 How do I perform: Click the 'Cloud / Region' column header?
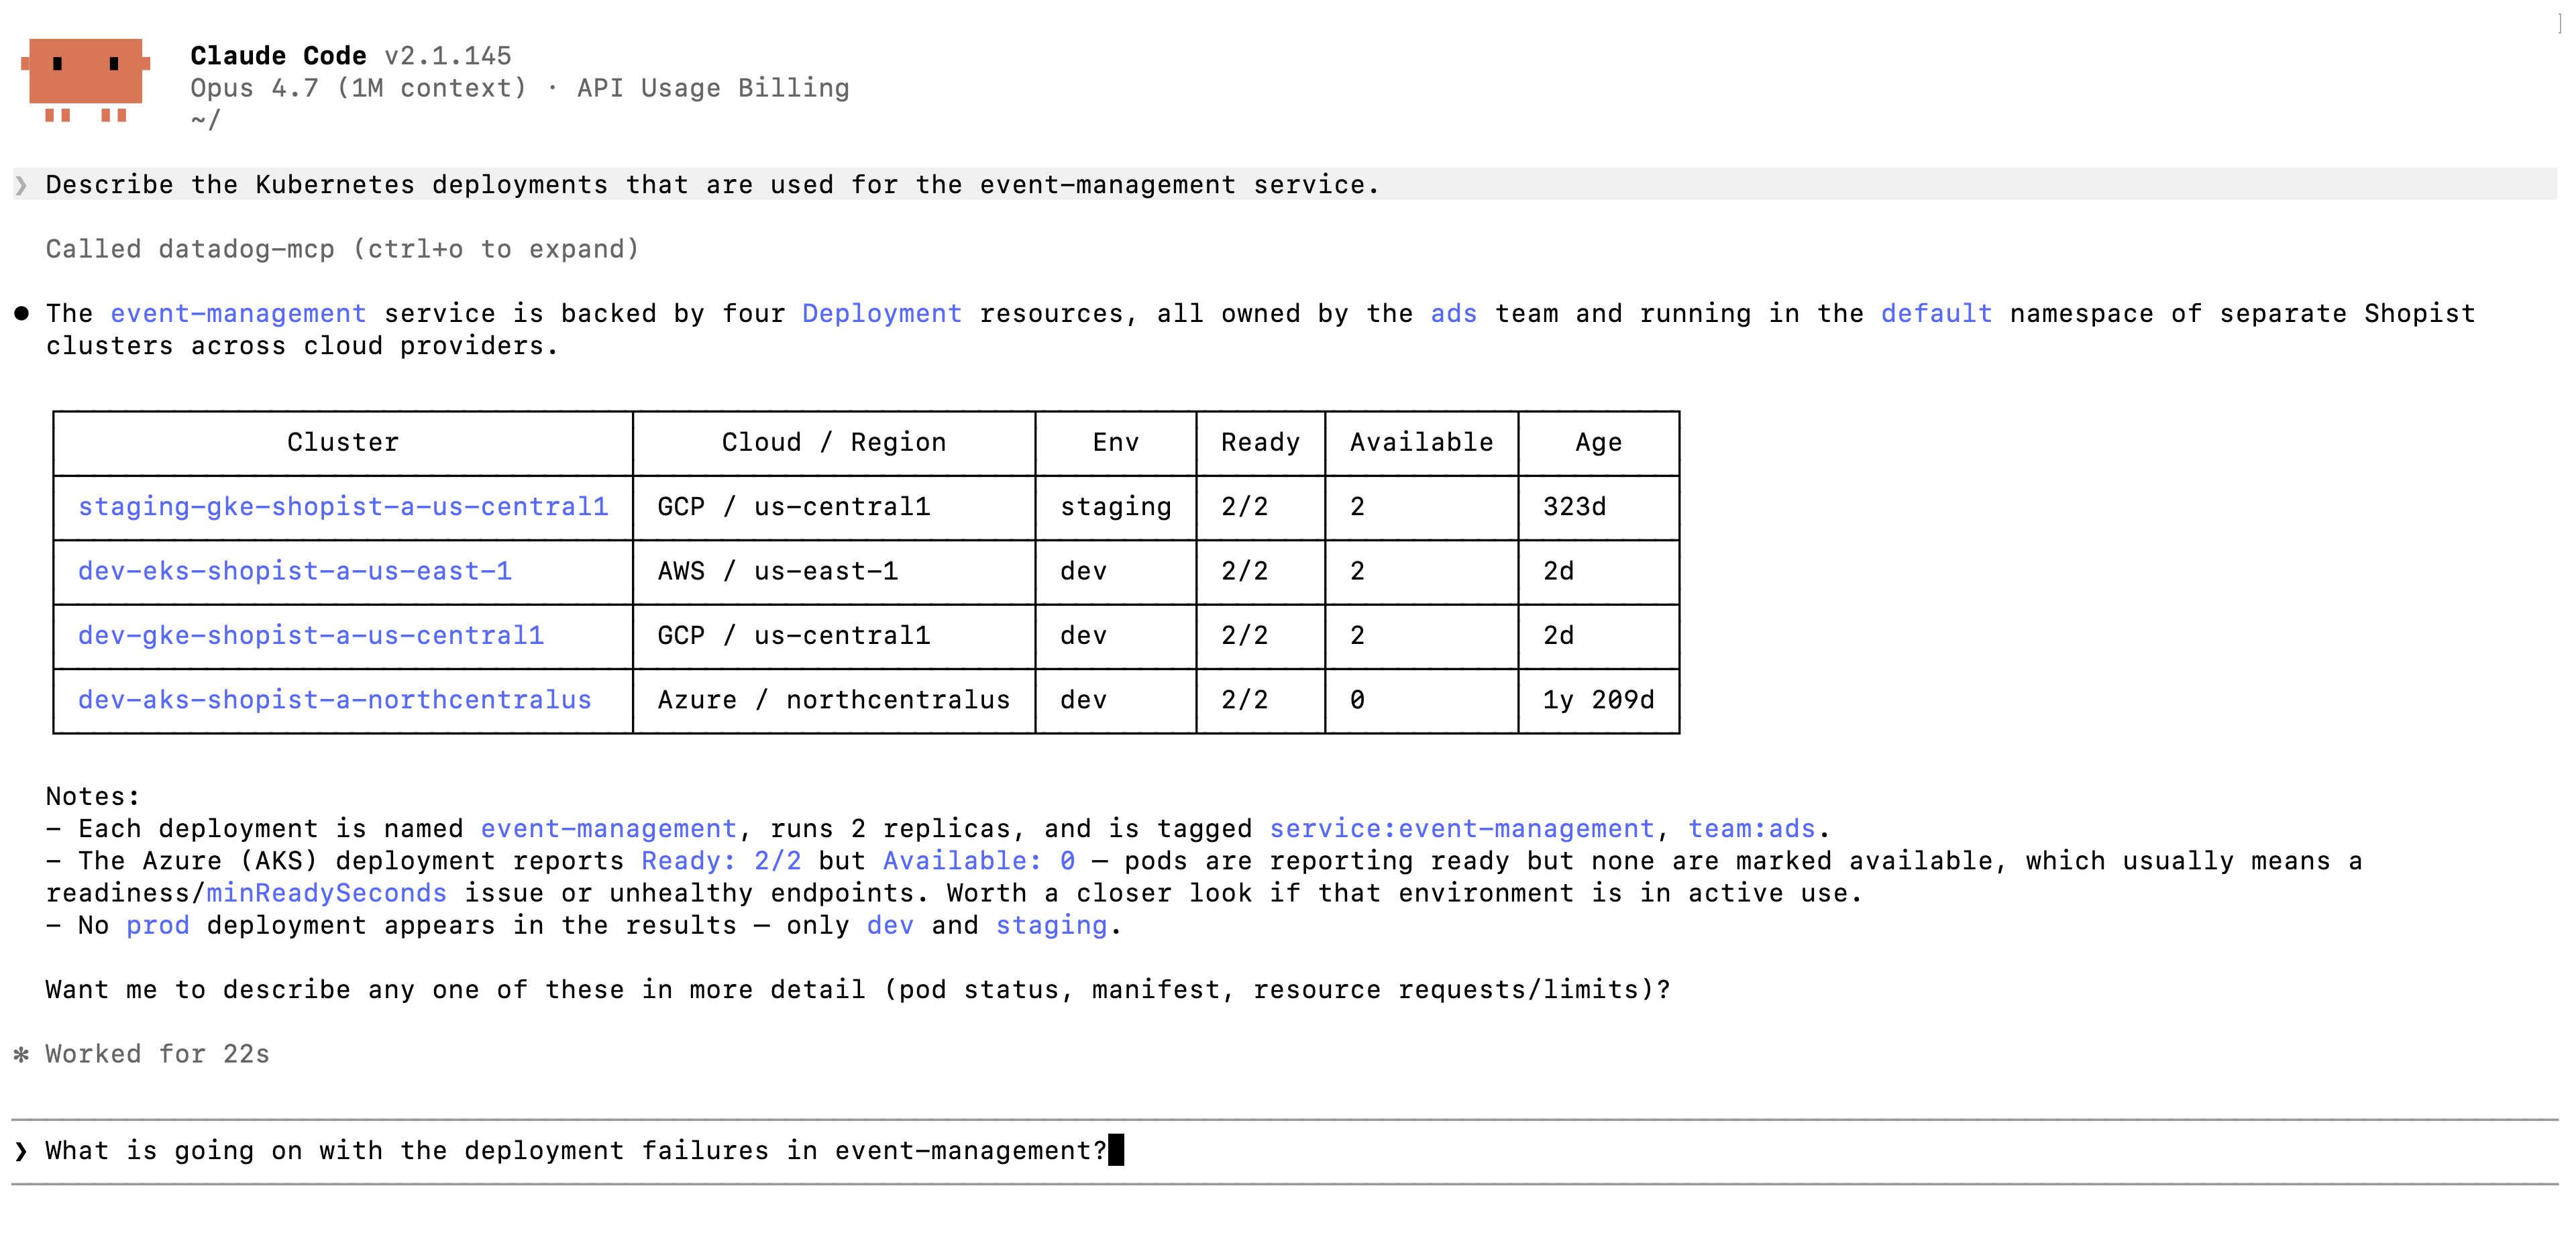coord(834,442)
